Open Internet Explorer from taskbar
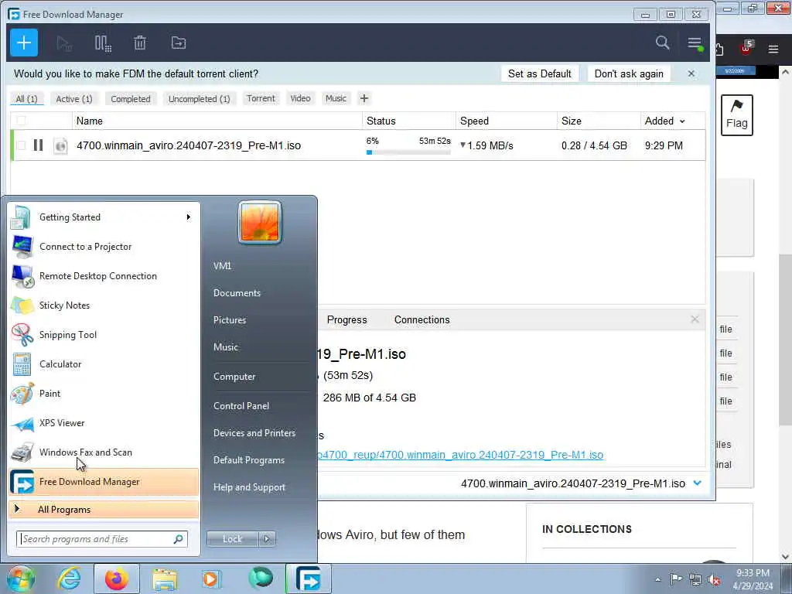The height and width of the screenshot is (594, 792). (69, 579)
